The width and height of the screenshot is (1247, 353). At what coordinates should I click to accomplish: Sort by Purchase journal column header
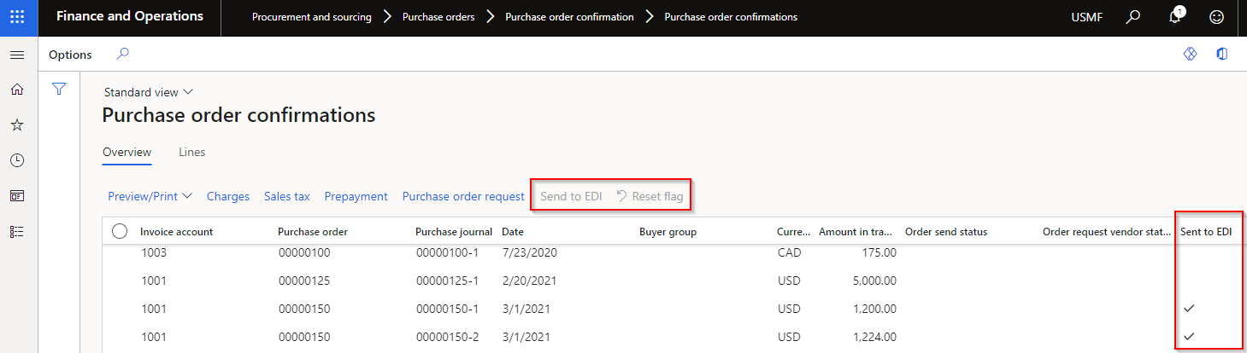click(x=454, y=232)
